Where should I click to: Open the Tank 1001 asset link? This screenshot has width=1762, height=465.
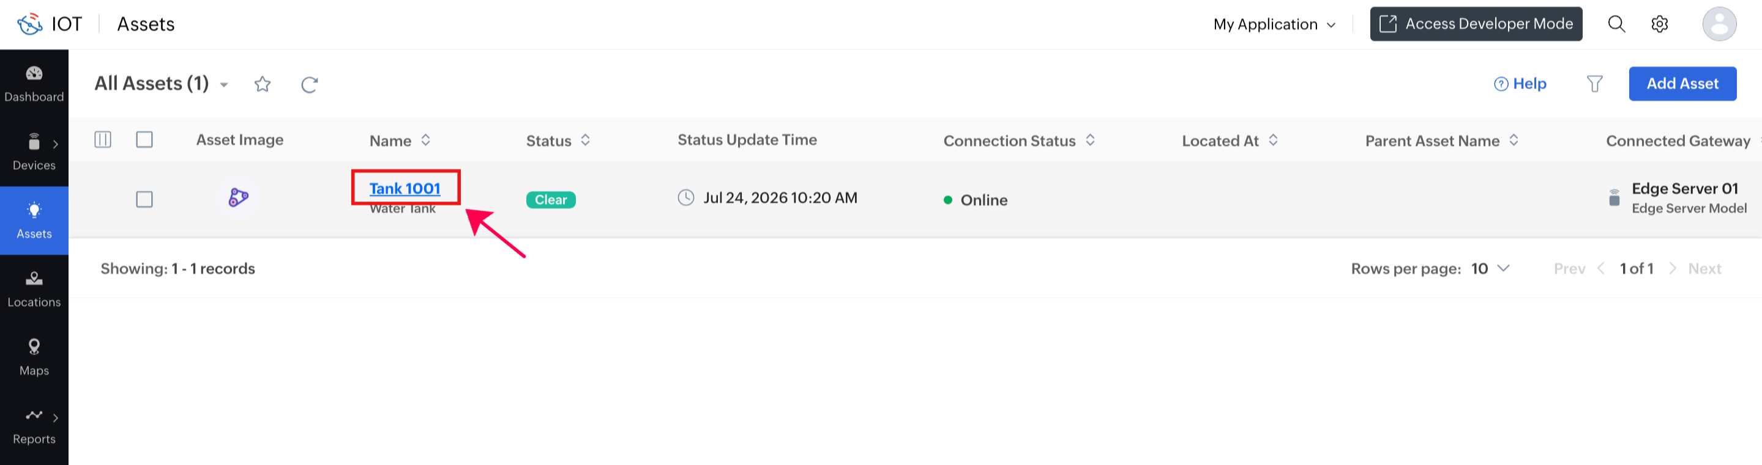405,188
